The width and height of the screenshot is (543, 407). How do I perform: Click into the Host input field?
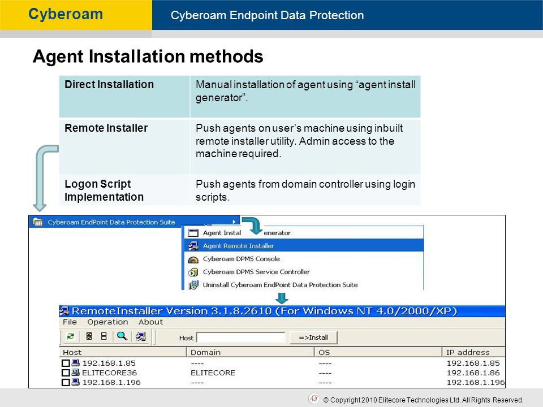241,337
